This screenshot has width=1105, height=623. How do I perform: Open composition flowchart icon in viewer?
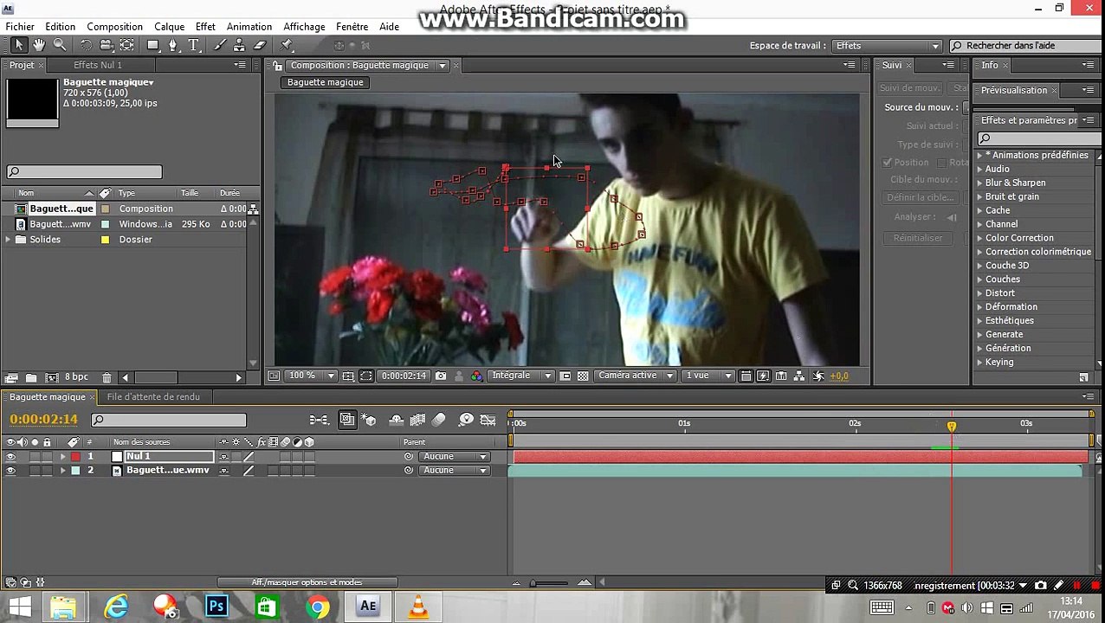(798, 376)
